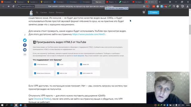
Task: Switch to the active Как сил... tab
Action: (98, 2)
